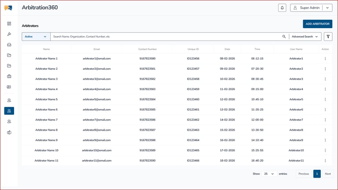
Task: Open notifications bell
Action: [282, 8]
